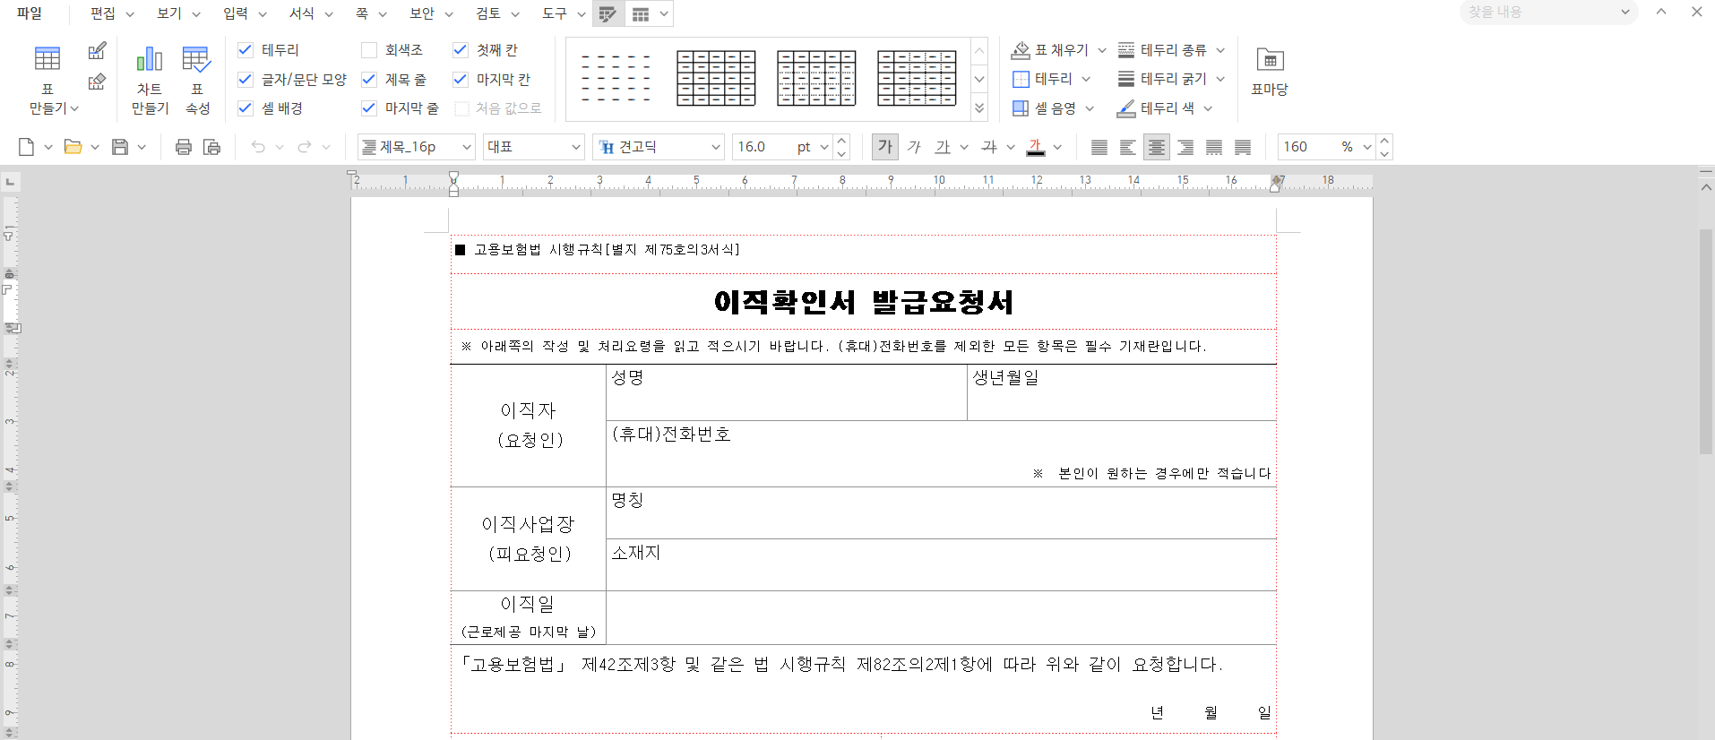Image resolution: width=1715 pixels, height=740 pixels.
Task: Toggle the 마지막 칸 checkbox
Action: pyautogui.click(x=461, y=80)
